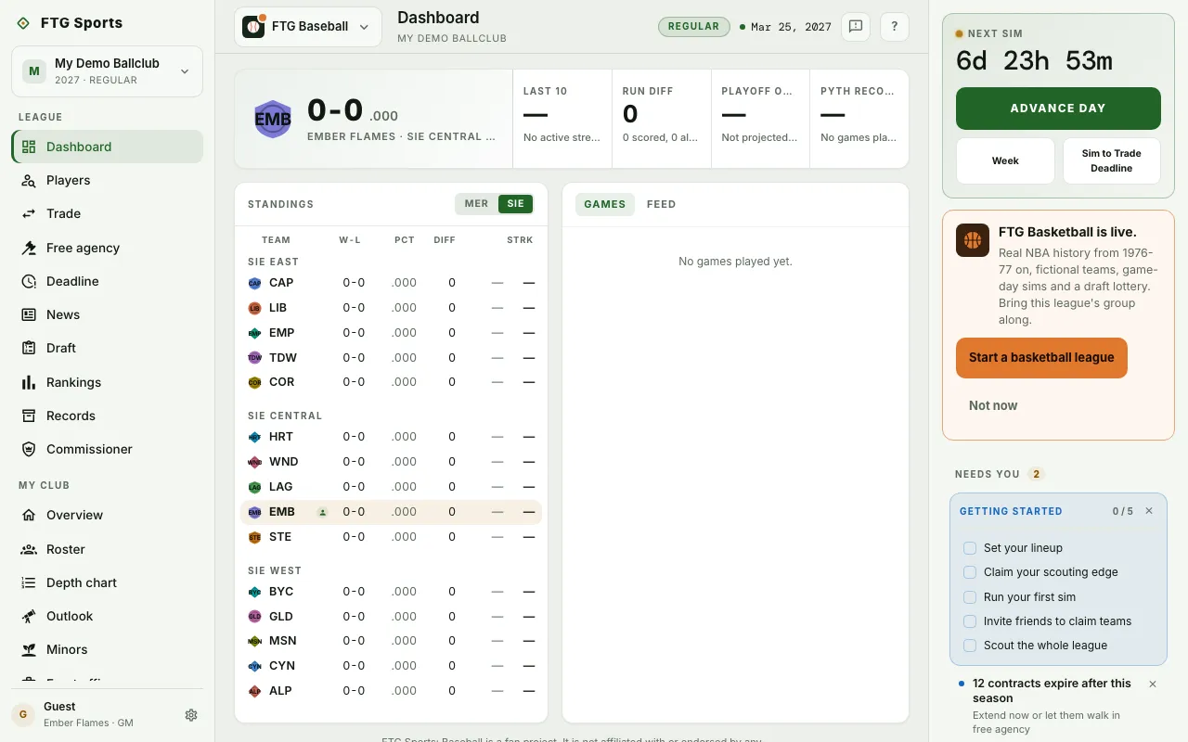Click the basketball icon in promo card

click(x=973, y=240)
